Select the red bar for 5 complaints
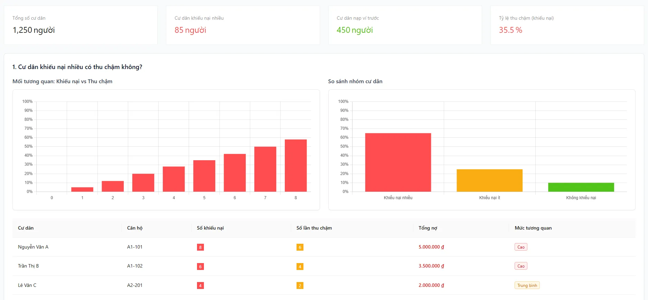The width and height of the screenshot is (648, 300). [204, 176]
